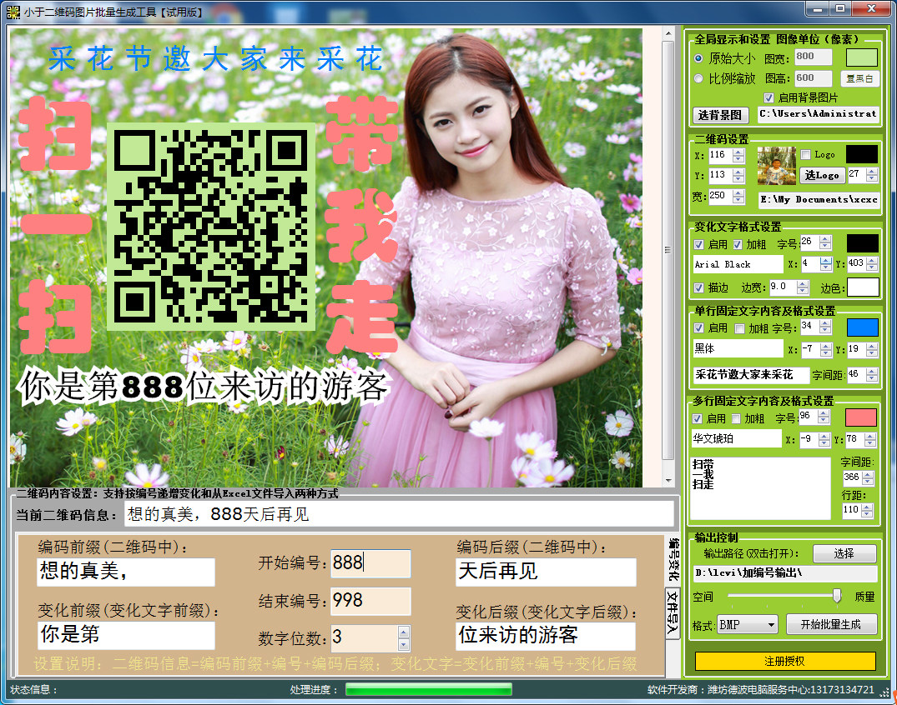The width and height of the screenshot is (897, 705).
Task: Select the 原始大小 radio button
Action: tap(698, 58)
